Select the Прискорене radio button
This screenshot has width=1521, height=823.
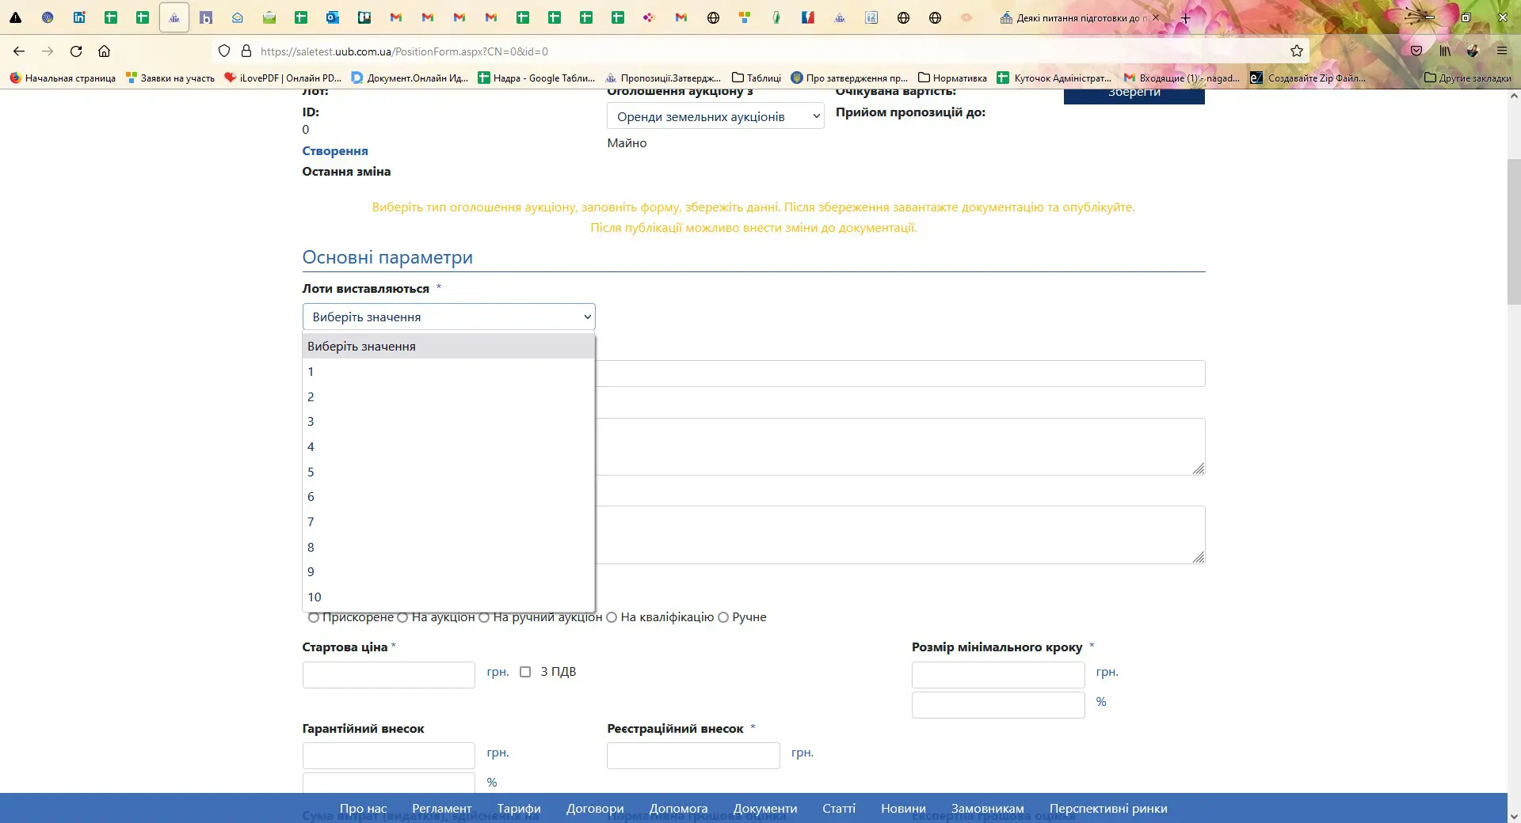click(x=314, y=617)
